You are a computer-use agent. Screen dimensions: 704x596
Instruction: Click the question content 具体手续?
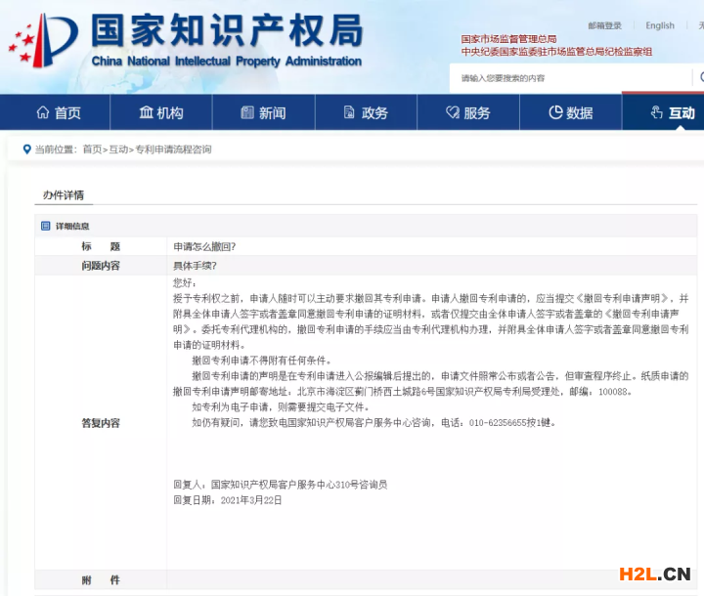[x=195, y=266]
